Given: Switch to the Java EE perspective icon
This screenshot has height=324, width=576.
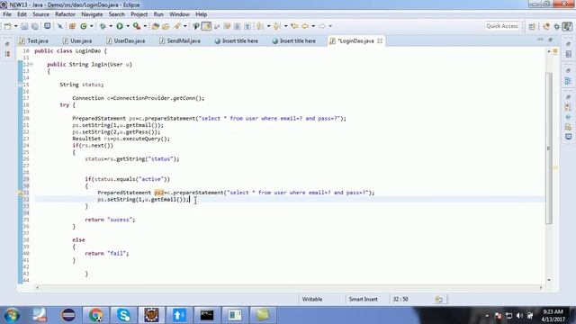Looking at the screenshot, I should [x=546, y=26].
